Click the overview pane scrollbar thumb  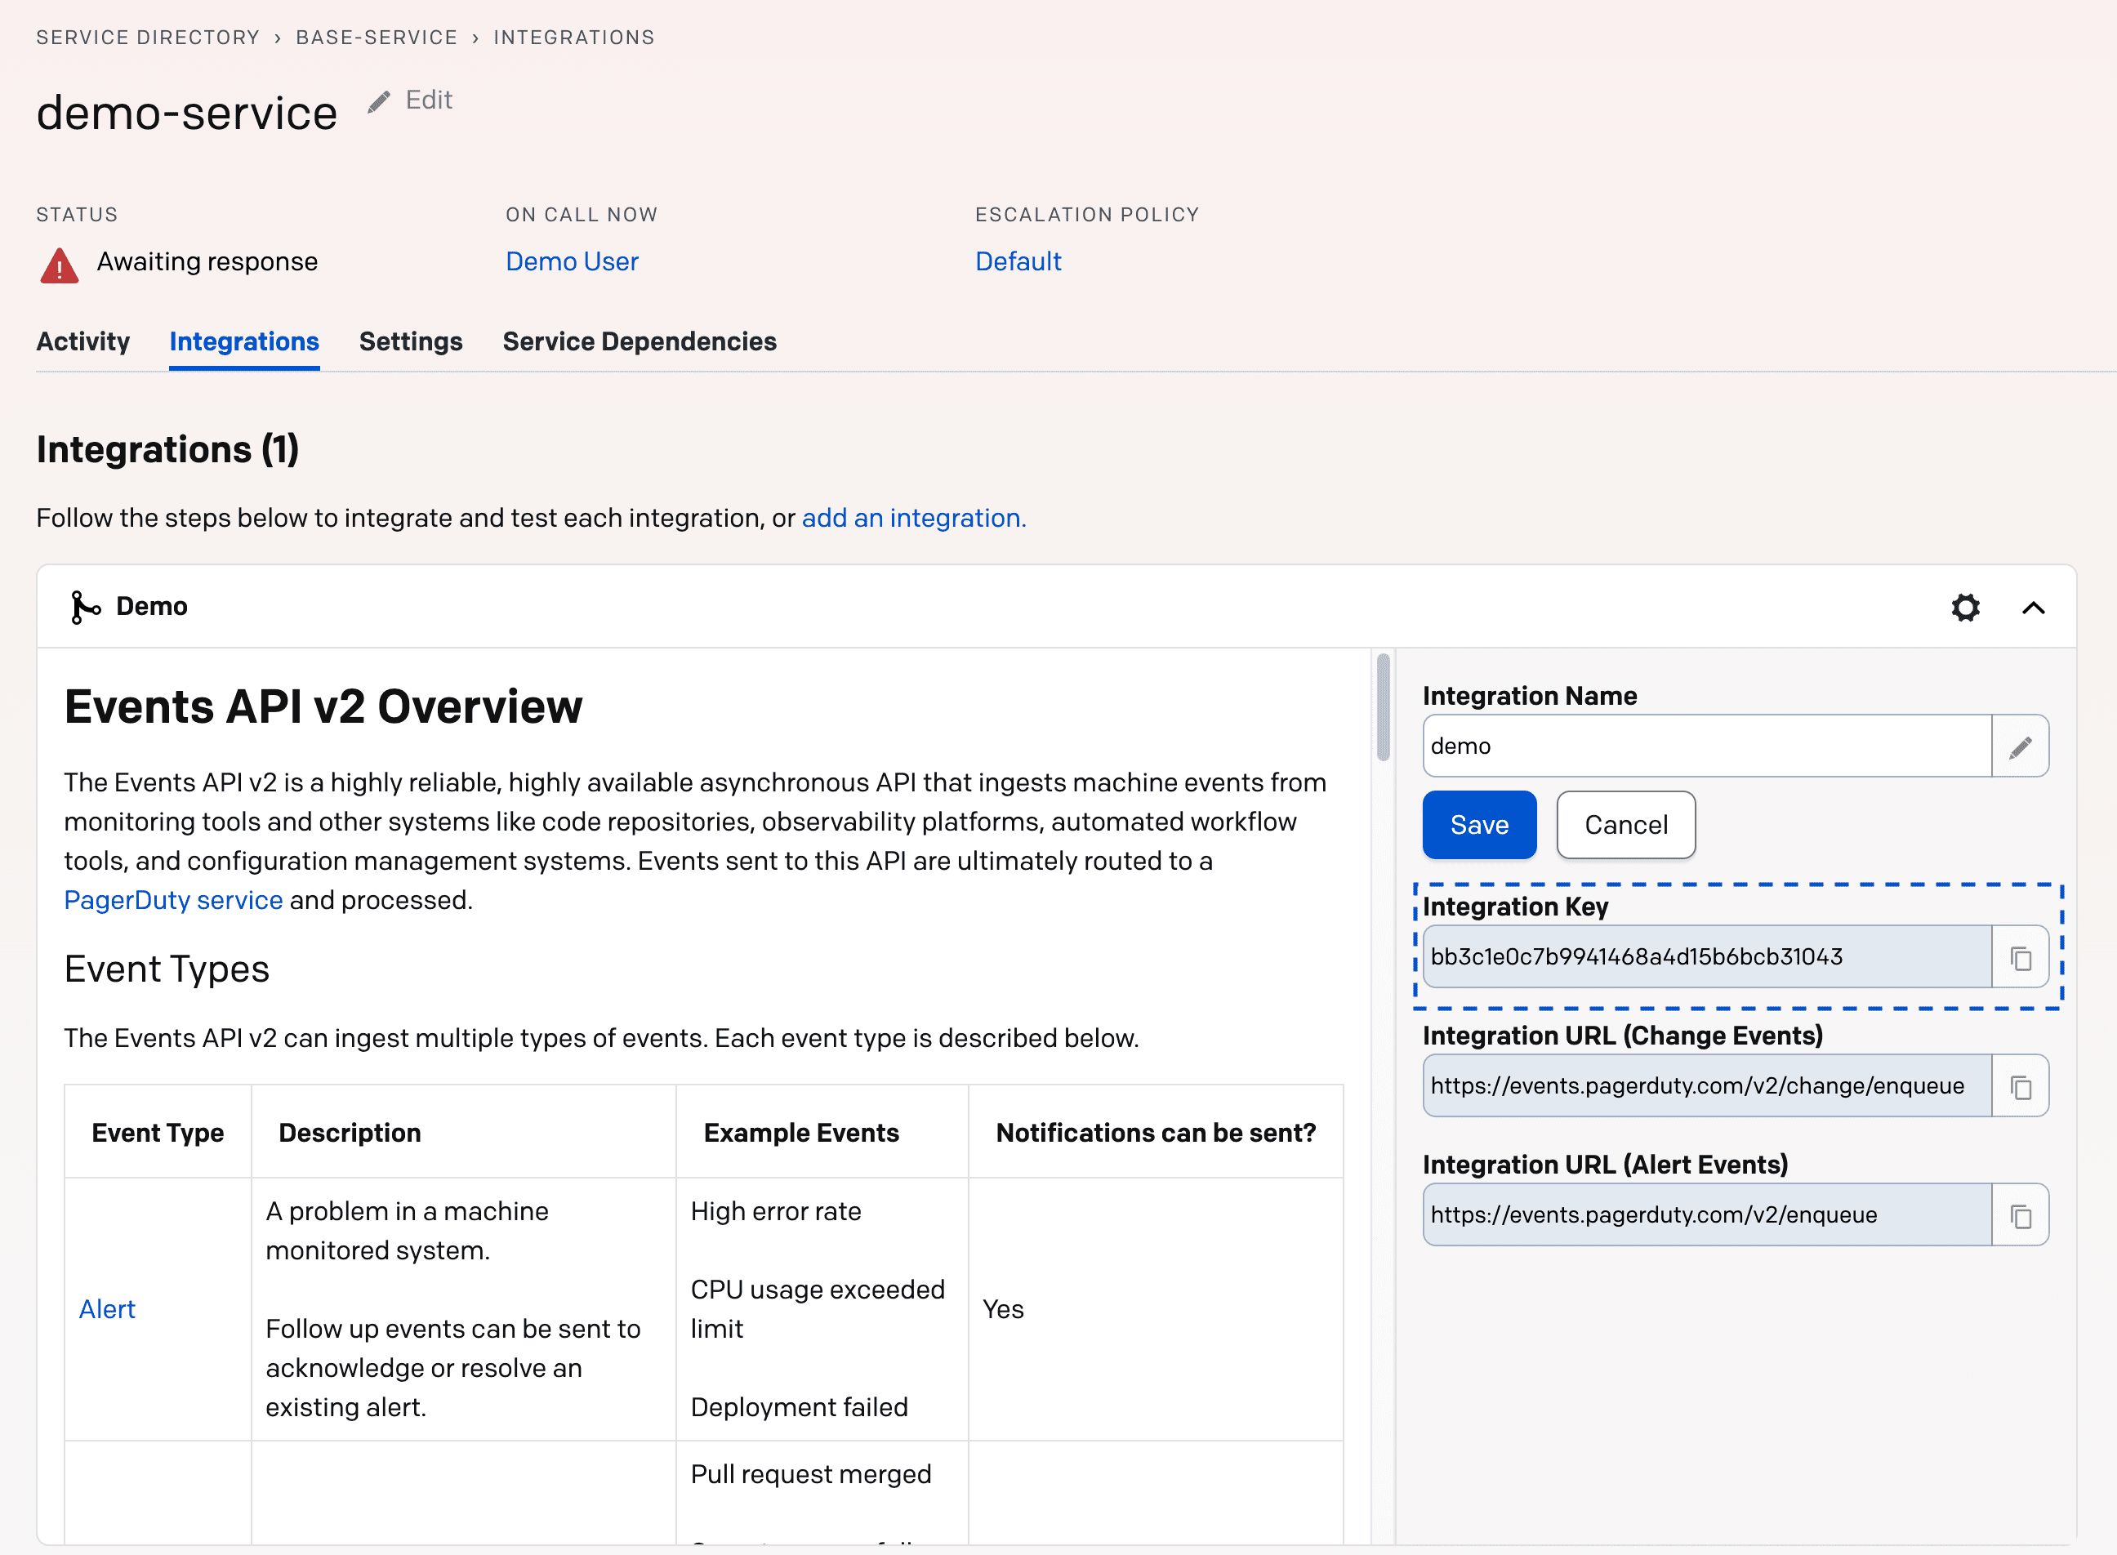pyautogui.click(x=1383, y=707)
